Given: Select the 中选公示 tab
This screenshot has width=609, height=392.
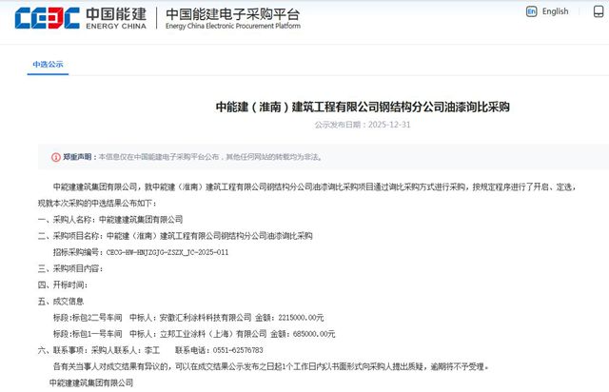Looking at the screenshot, I should click(x=48, y=65).
